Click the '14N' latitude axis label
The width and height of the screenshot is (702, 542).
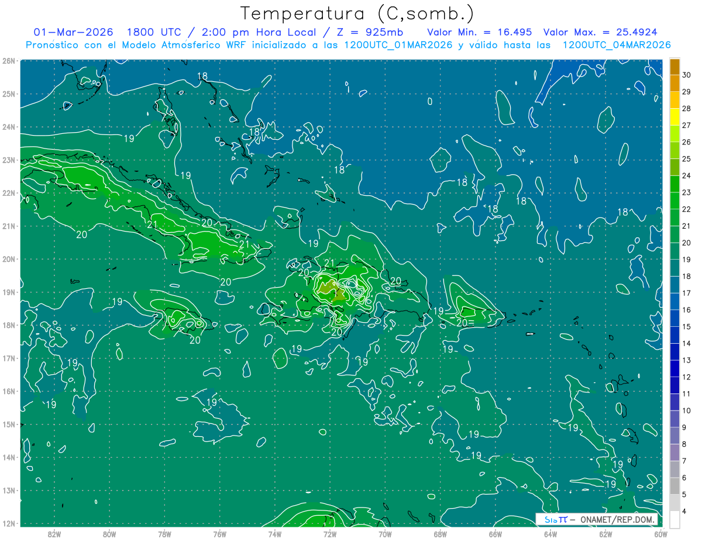(8, 457)
